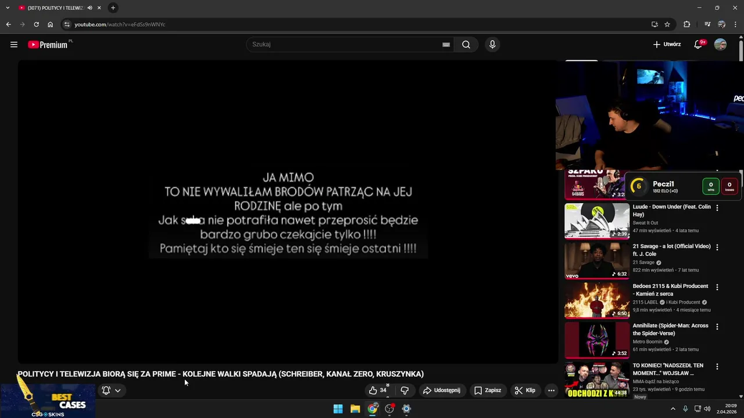Open MMA-bądź na bieżąco channel name
Image resolution: width=744 pixels, height=418 pixels.
tap(656, 382)
